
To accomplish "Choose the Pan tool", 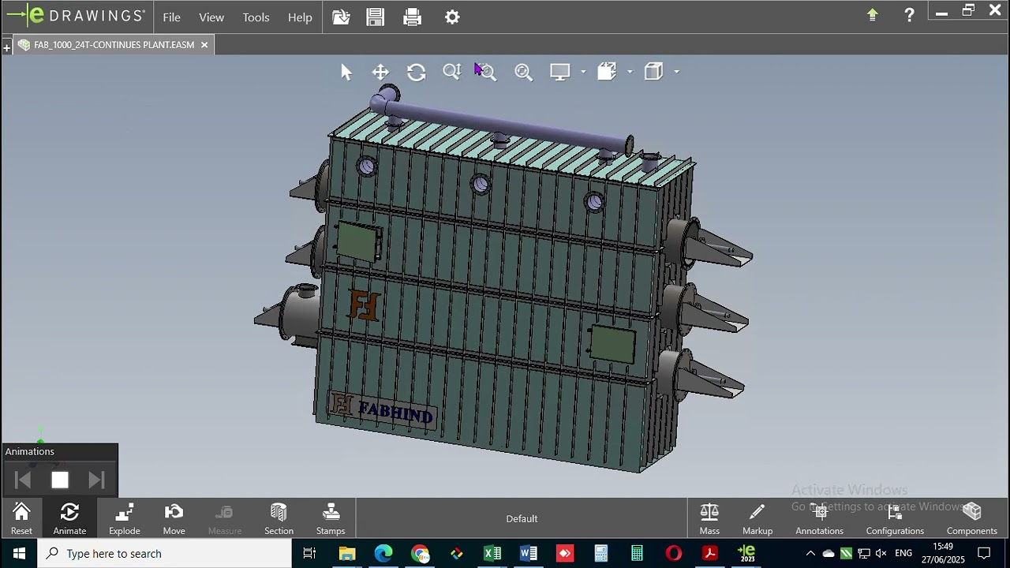I will (380, 72).
